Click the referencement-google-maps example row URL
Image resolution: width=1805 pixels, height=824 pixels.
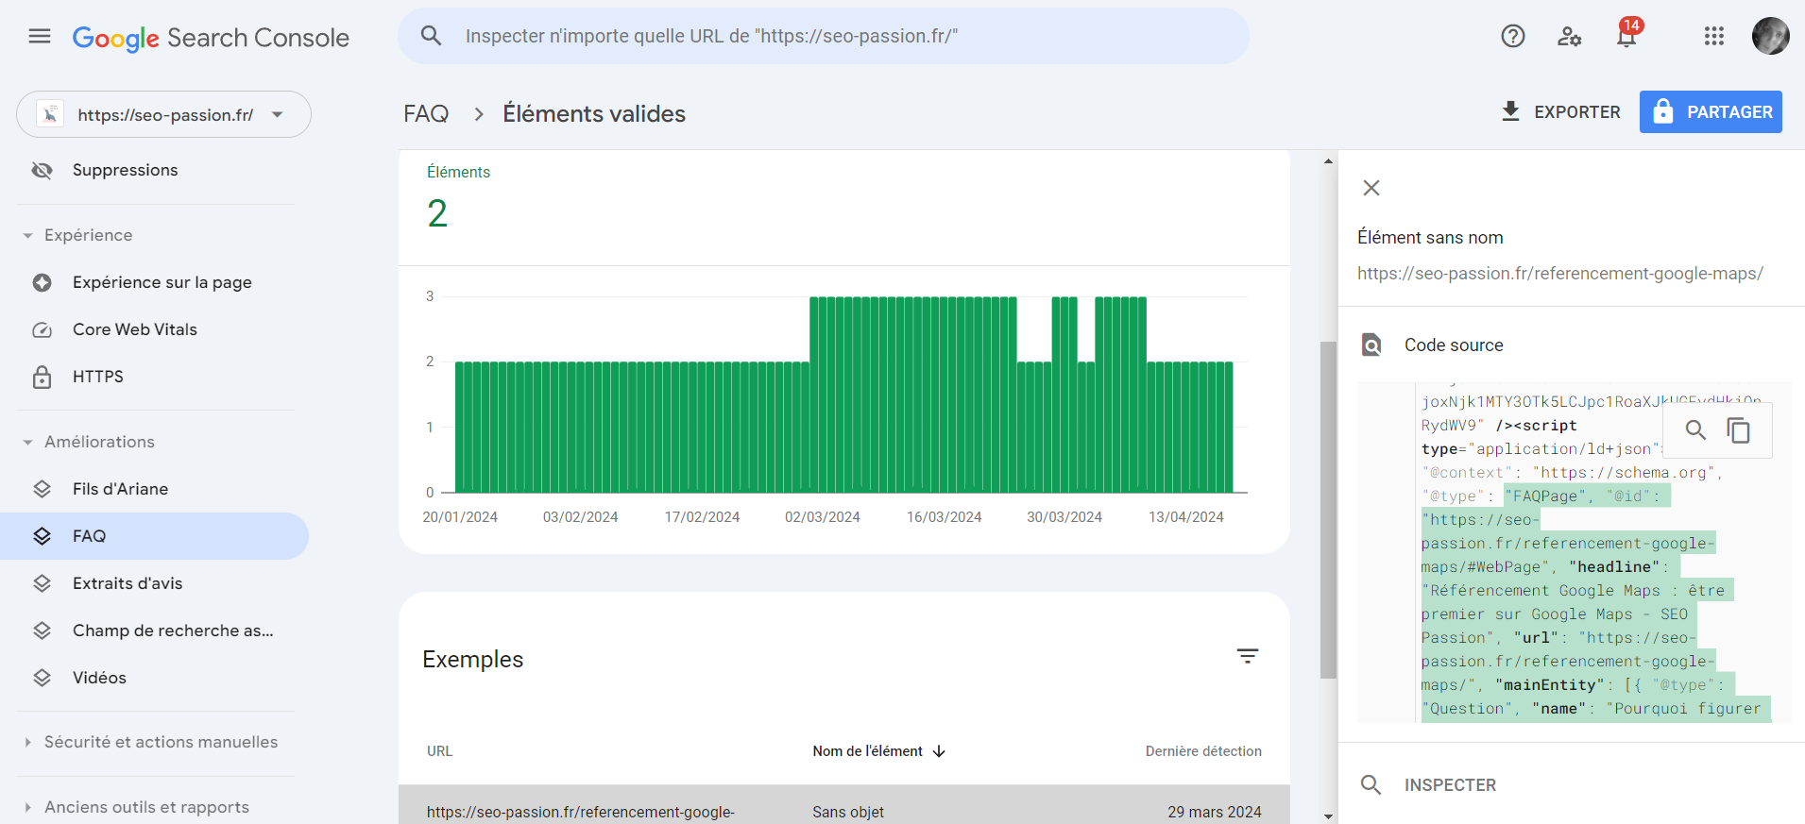click(x=581, y=812)
